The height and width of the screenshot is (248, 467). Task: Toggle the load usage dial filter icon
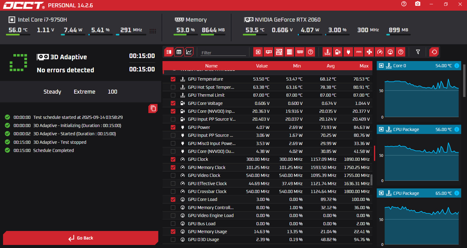(x=390, y=52)
